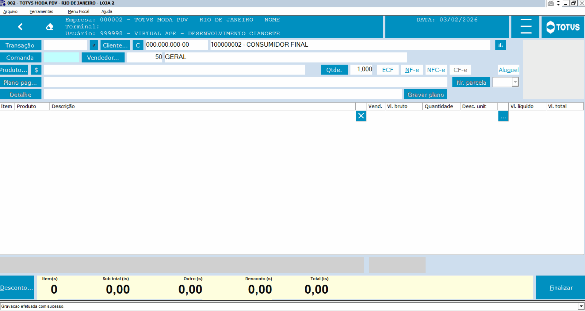Go back using the left arrow icon
The image size is (585, 311).
tap(20, 27)
